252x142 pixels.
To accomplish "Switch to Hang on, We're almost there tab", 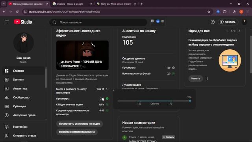I will 115,4.
